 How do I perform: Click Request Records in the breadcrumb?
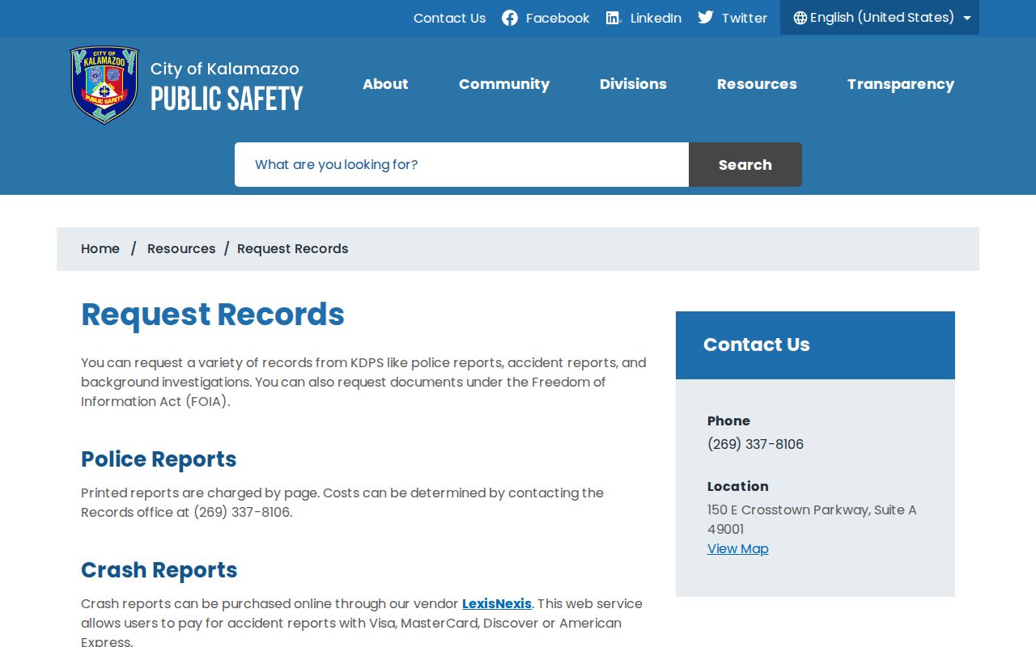293,249
